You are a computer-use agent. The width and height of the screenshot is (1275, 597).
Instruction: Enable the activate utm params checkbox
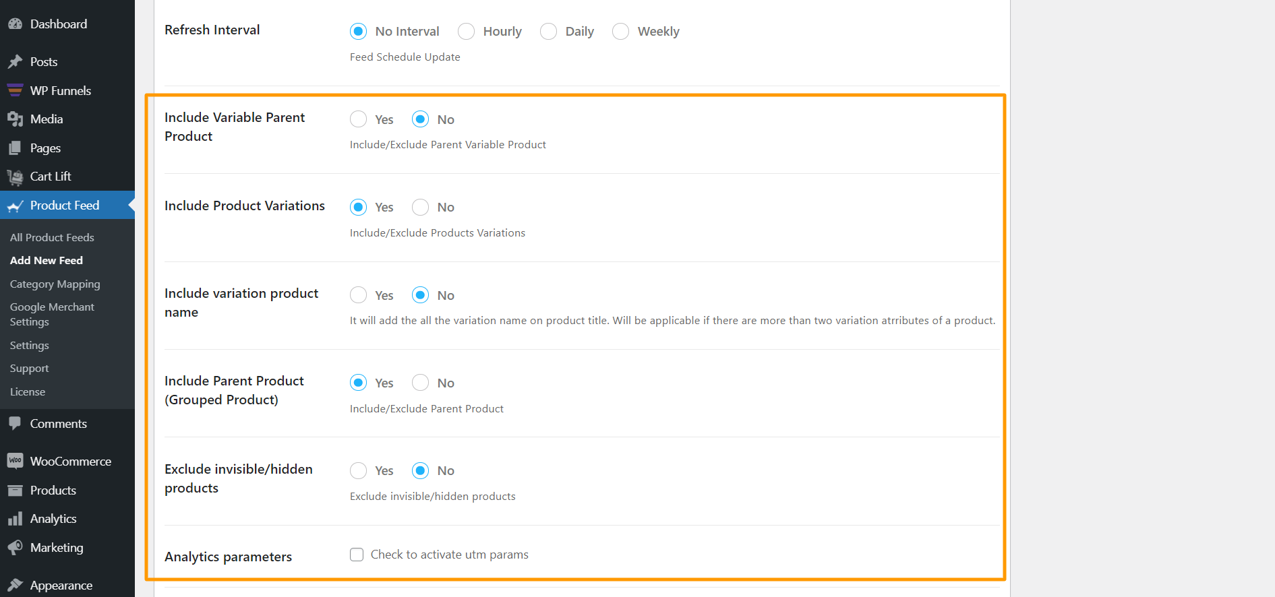click(x=357, y=555)
